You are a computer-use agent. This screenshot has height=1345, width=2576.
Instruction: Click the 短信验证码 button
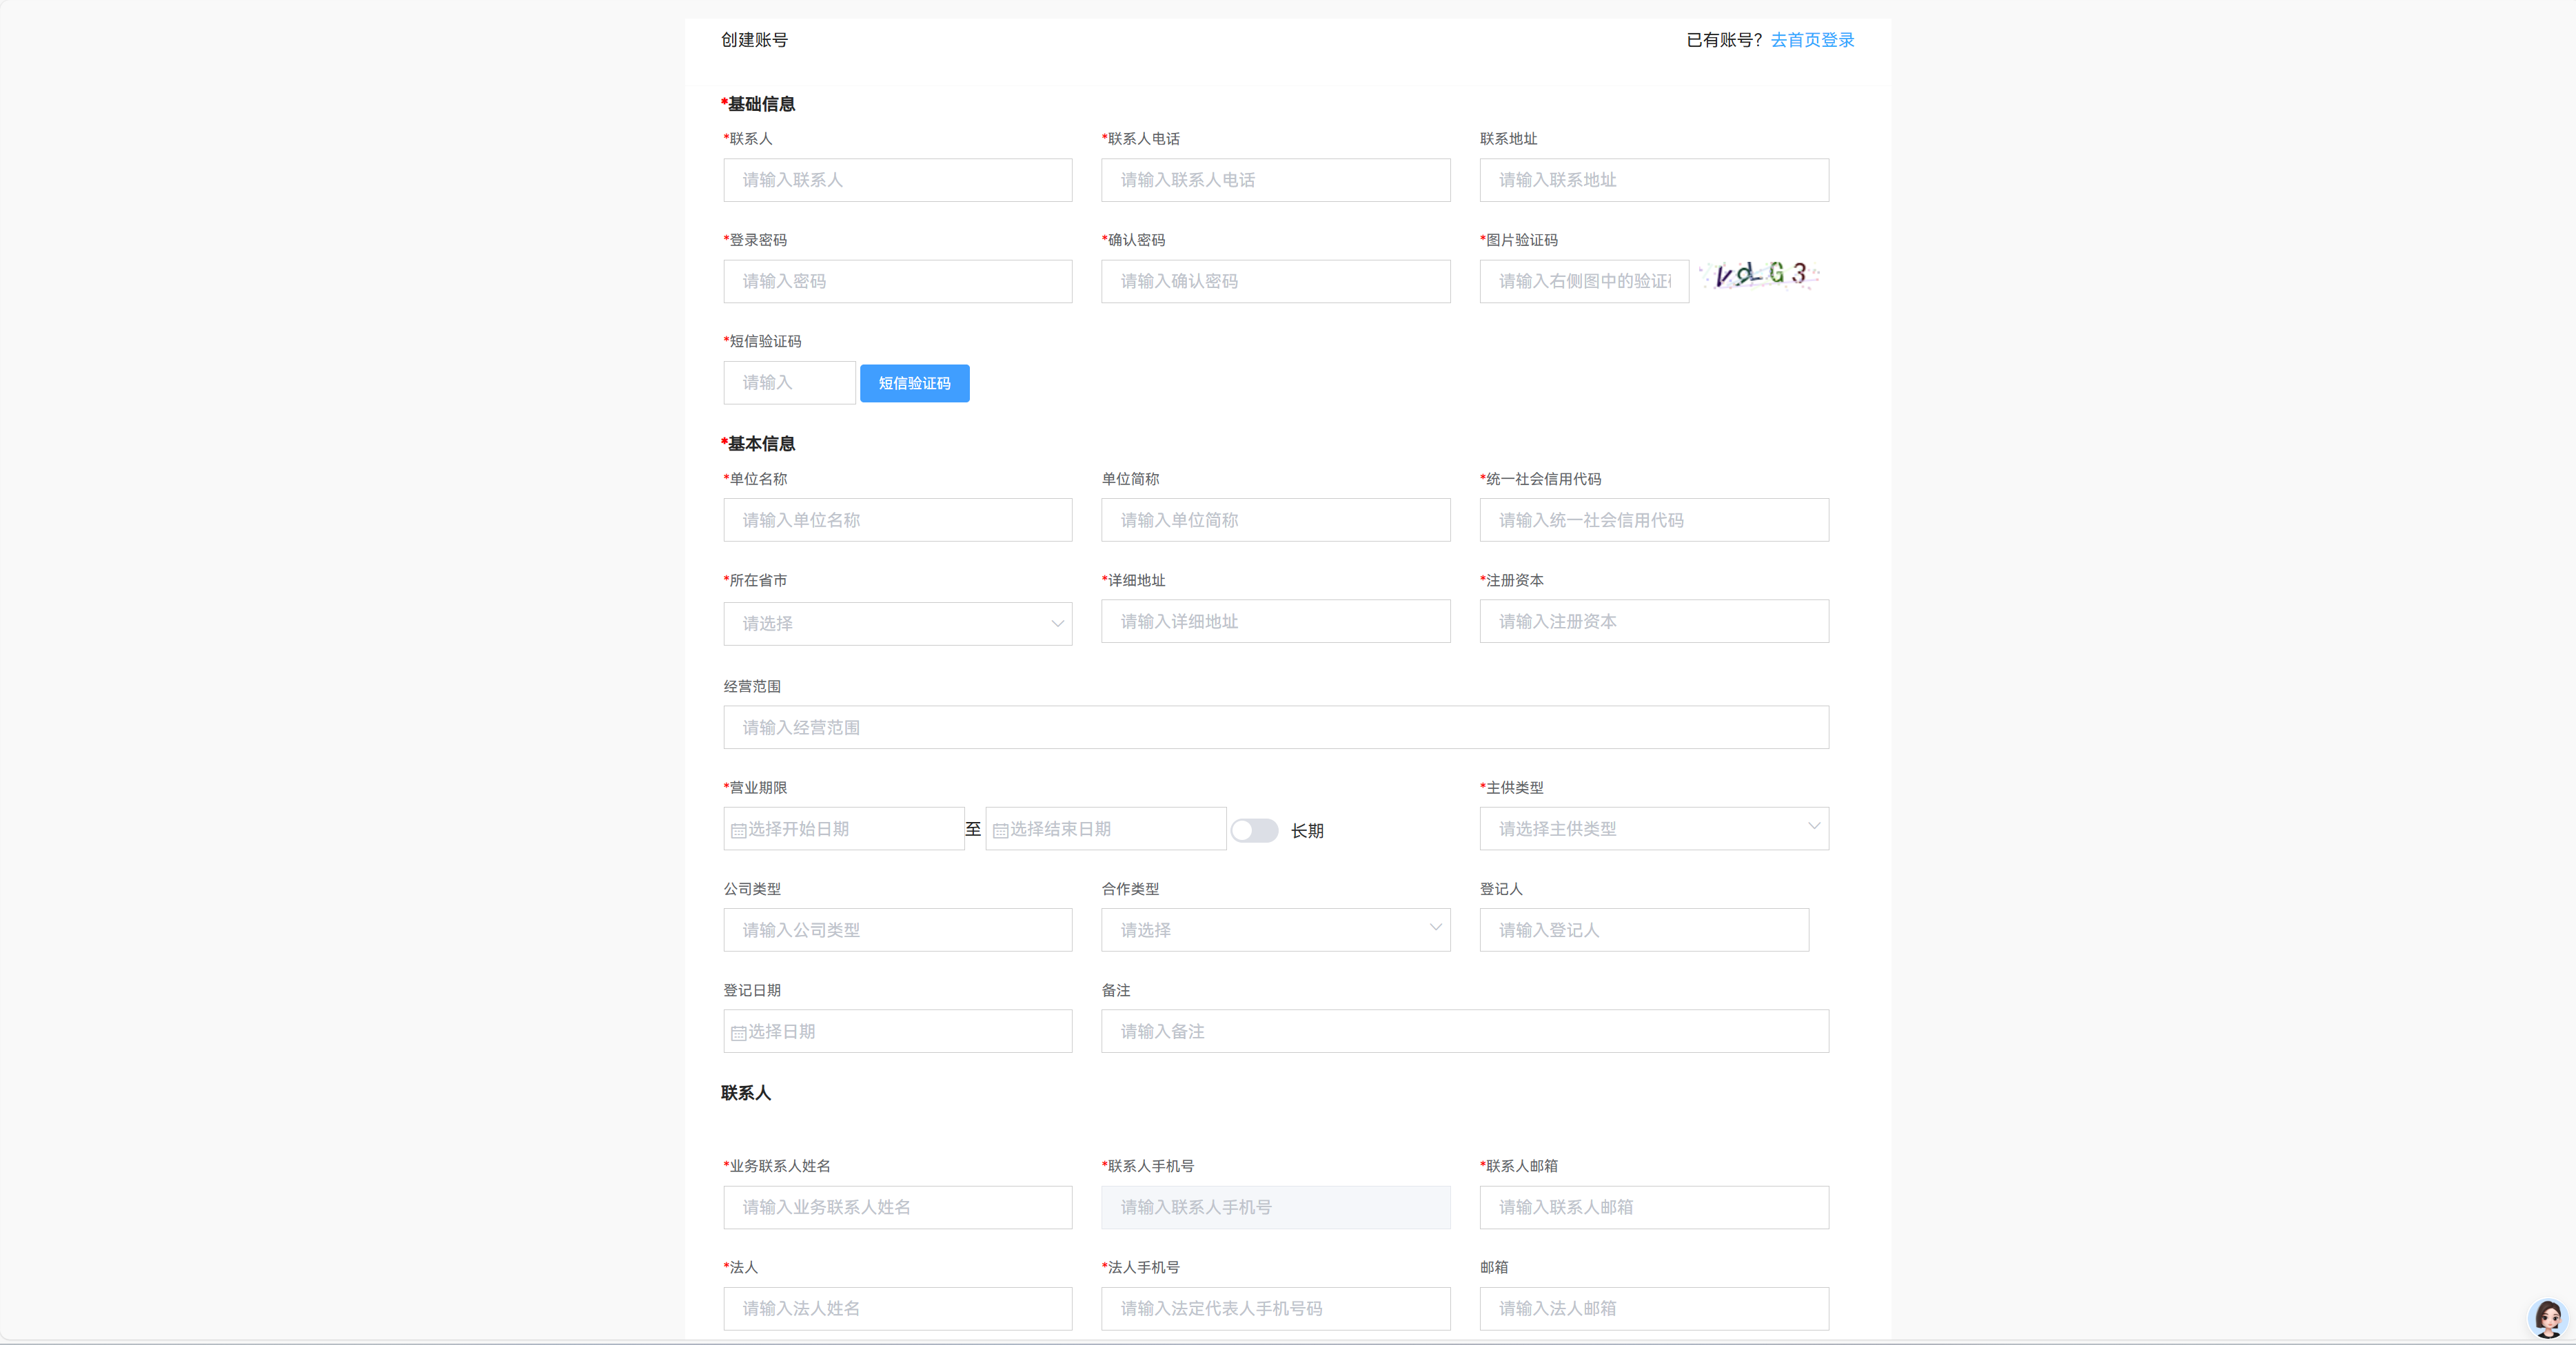(914, 382)
